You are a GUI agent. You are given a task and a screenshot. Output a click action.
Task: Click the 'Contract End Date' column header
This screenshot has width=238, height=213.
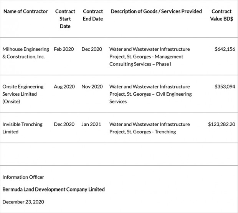click(93, 15)
